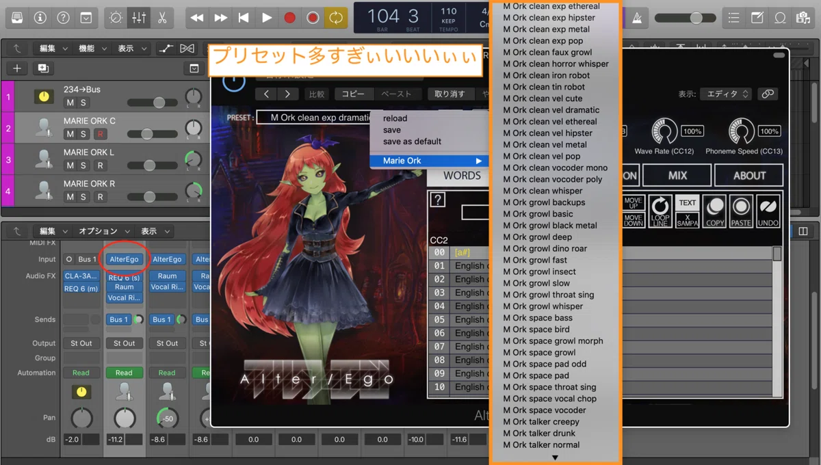Go to beginning with the transport button
Image resolution: width=821 pixels, height=465 pixels.
[x=244, y=18]
